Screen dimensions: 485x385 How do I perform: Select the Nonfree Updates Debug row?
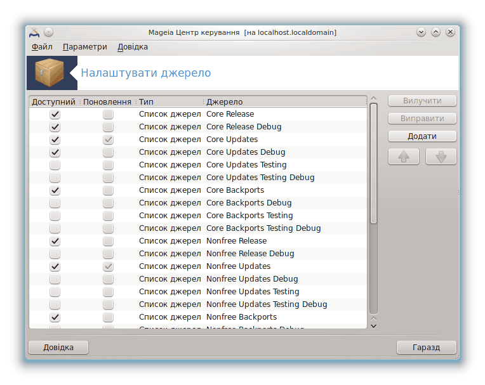198,279
